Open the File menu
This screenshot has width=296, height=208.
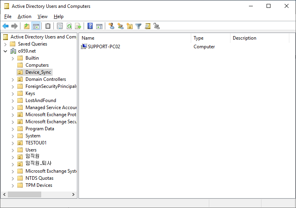8,16
